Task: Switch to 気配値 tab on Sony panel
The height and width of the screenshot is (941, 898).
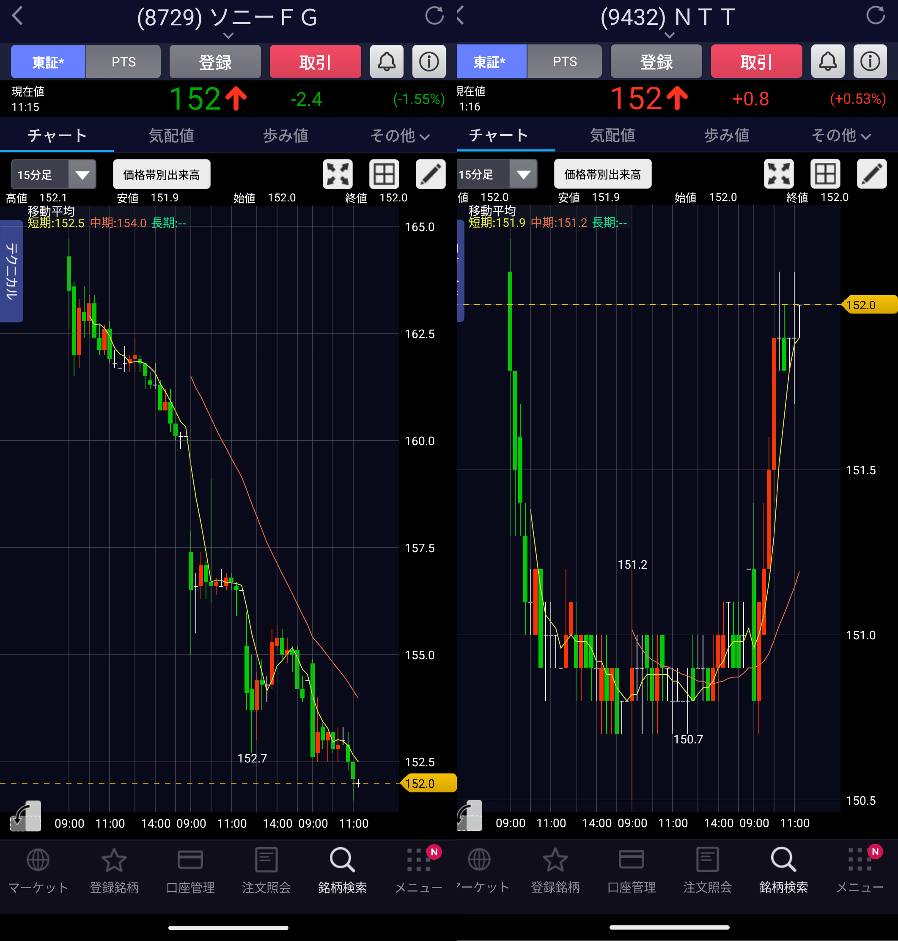Action: pyautogui.click(x=171, y=135)
